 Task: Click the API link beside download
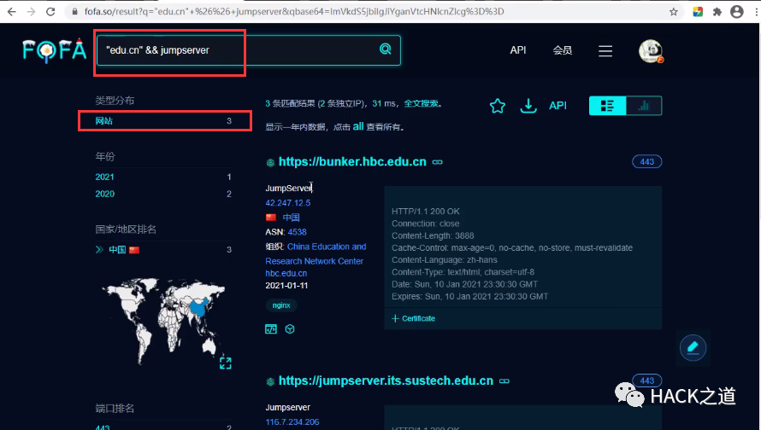[x=557, y=106]
